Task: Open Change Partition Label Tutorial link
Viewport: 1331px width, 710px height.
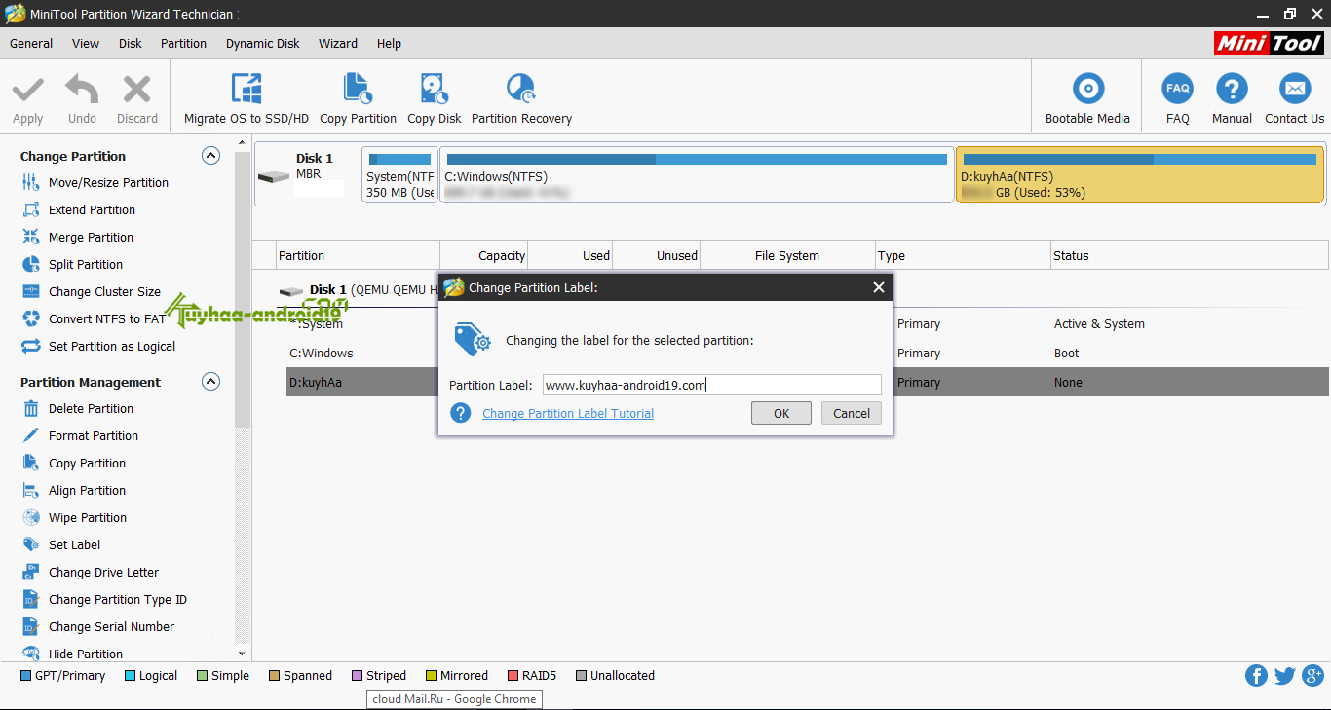Action: click(568, 414)
